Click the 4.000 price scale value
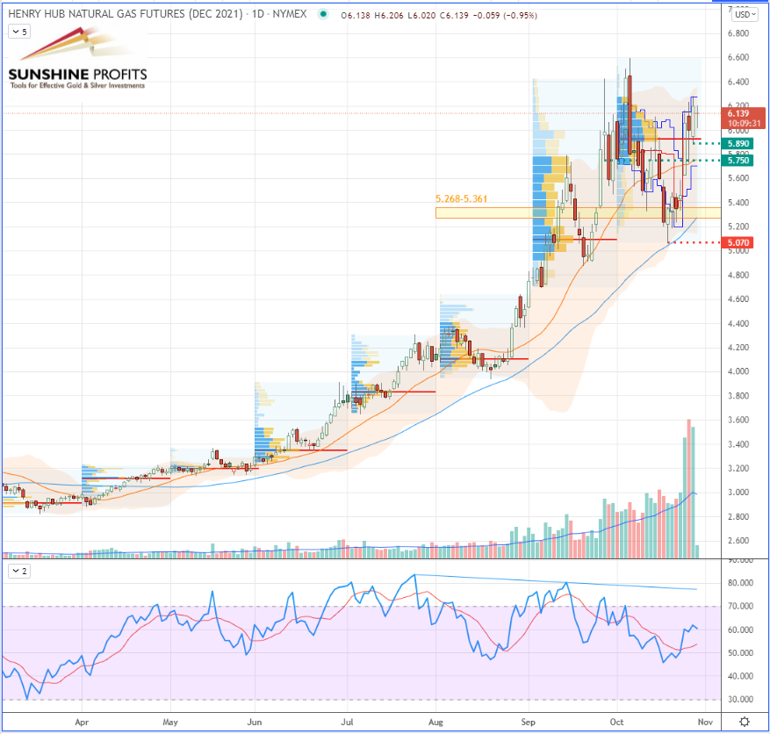The image size is (770, 734). click(738, 371)
